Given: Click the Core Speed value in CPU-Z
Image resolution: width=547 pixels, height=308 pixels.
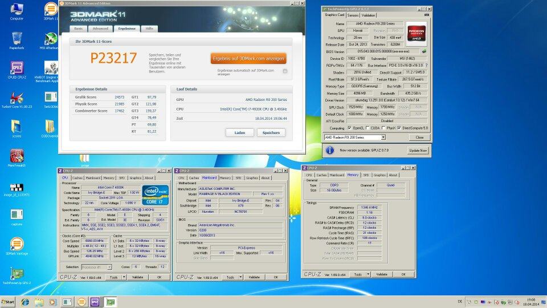Looking at the screenshot, I should pyautogui.click(x=94, y=241).
